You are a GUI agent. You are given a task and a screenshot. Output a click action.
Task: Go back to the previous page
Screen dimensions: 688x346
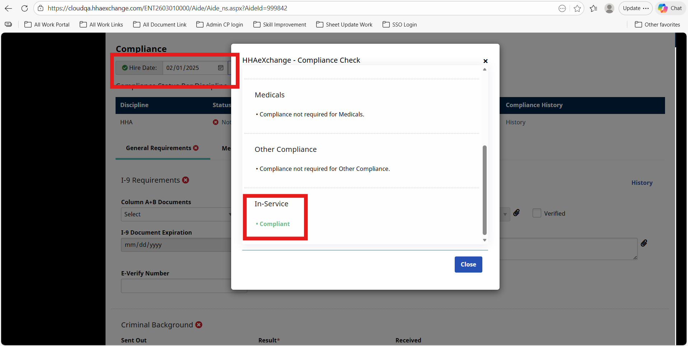[x=9, y=8]
